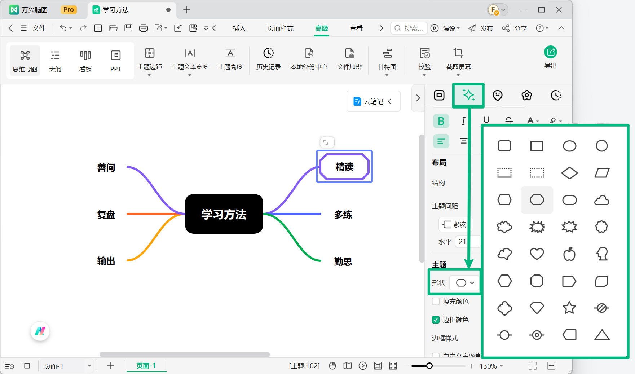The width and height of the screenshot is (635, 374).
Task: Enable the Fill Color checkbox
Action: coord(436,301)
